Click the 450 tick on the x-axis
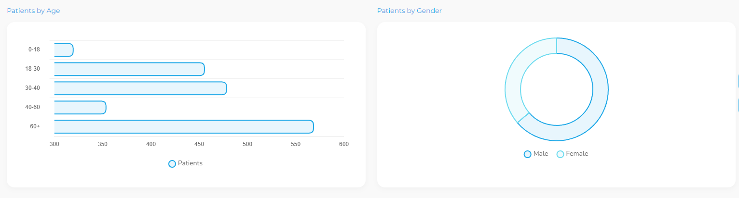 pos(199,144)
